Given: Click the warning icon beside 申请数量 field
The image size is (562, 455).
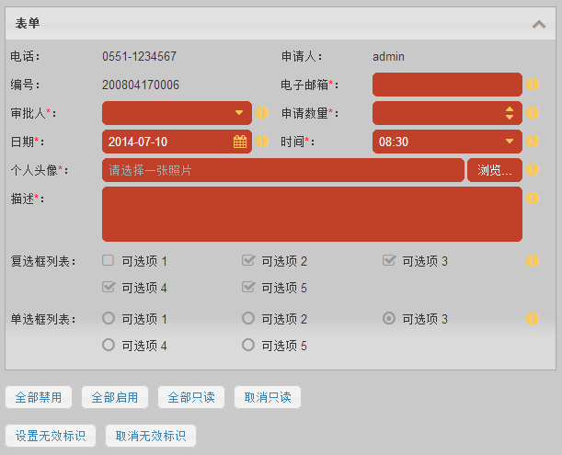Looking at the screenshot, I should tap(533, 113).
